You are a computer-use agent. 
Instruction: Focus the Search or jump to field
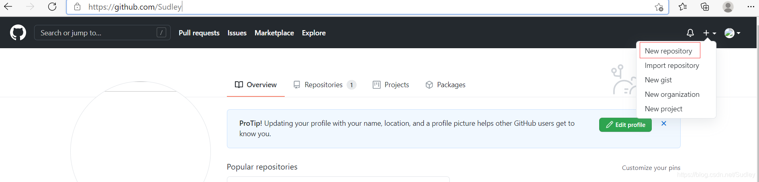(x=96, y=33)
